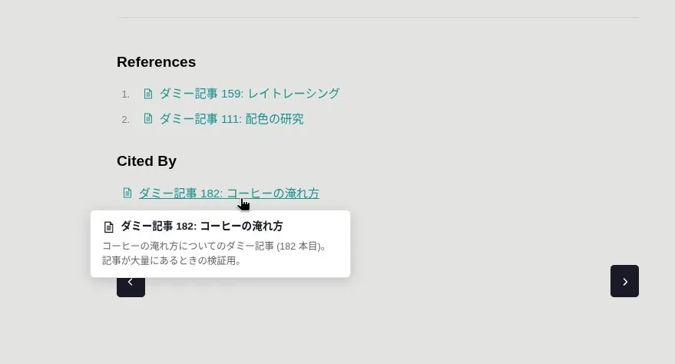Click popup line 記事が大量にあるときの検証用。

point(172,261)
